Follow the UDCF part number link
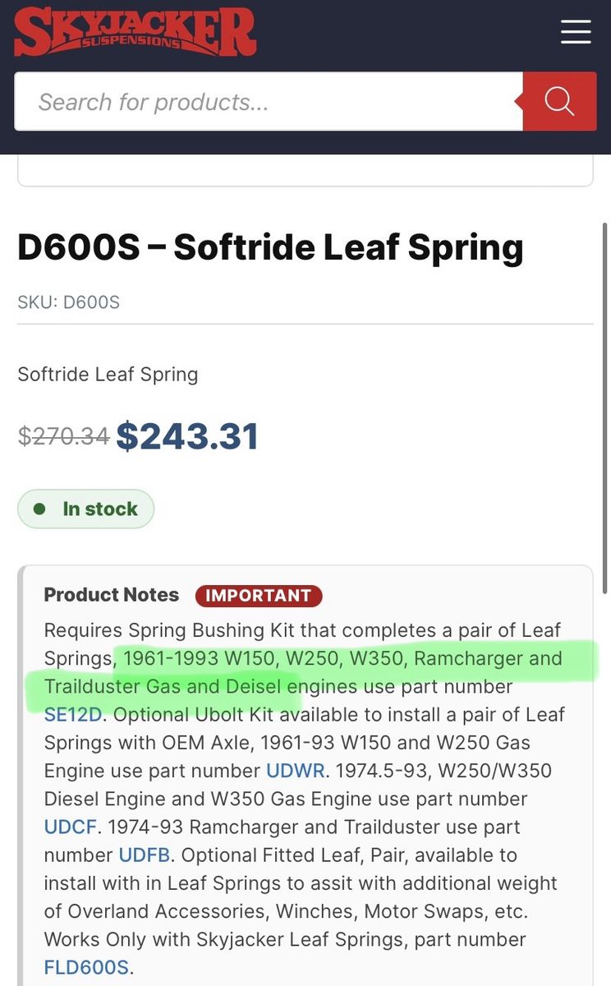The image size is (611, 986). pyautogui.click(x=71, y=827)
